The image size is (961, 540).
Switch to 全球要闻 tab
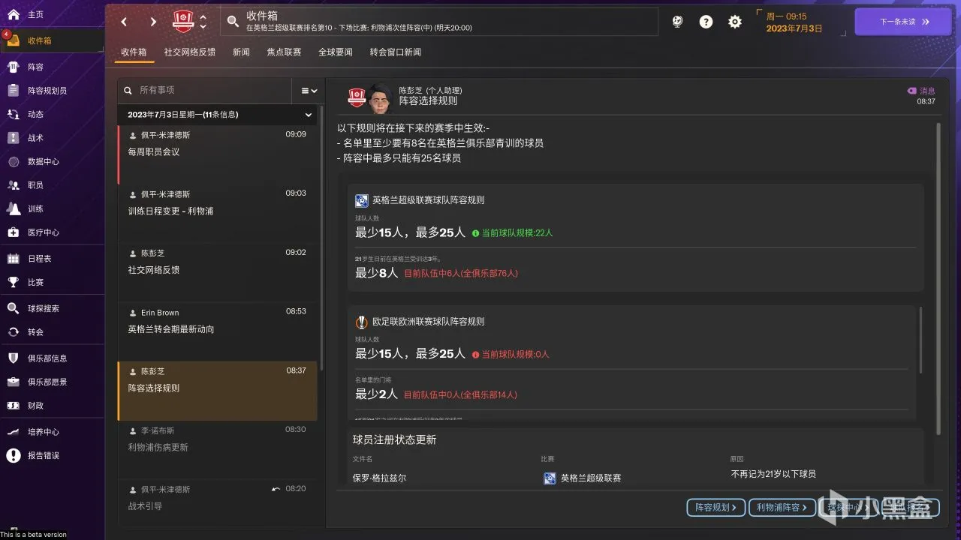pyautogui.click(x=336, y=52)
